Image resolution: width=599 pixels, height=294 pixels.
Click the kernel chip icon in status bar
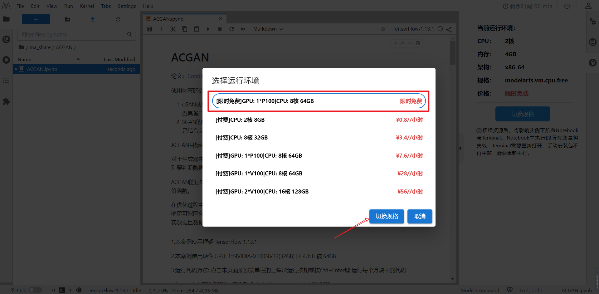[79, 290]
